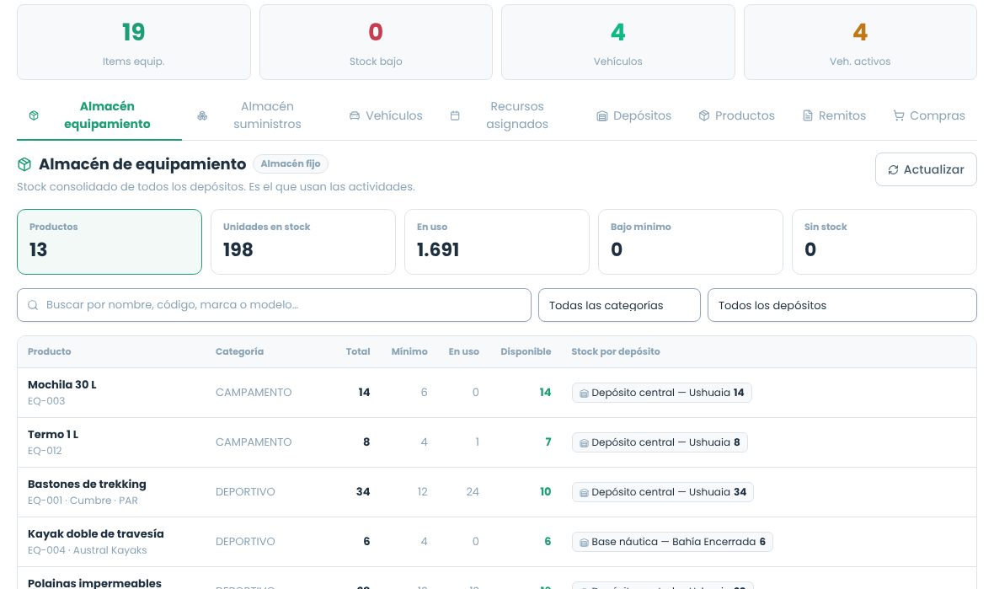Click the Stock bajo summary card

(x=376, y=42)
